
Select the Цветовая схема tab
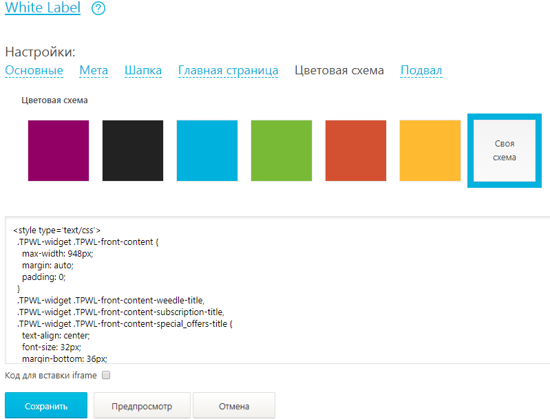[339, 70]
